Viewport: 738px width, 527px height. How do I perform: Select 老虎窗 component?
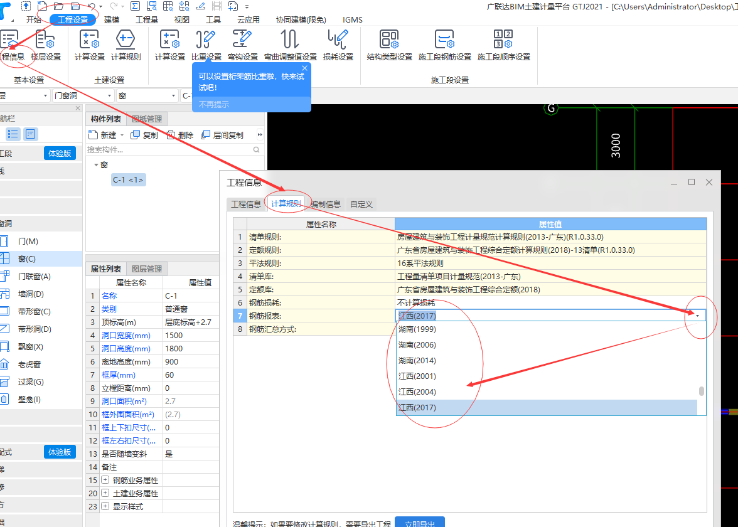coord(29,364)
